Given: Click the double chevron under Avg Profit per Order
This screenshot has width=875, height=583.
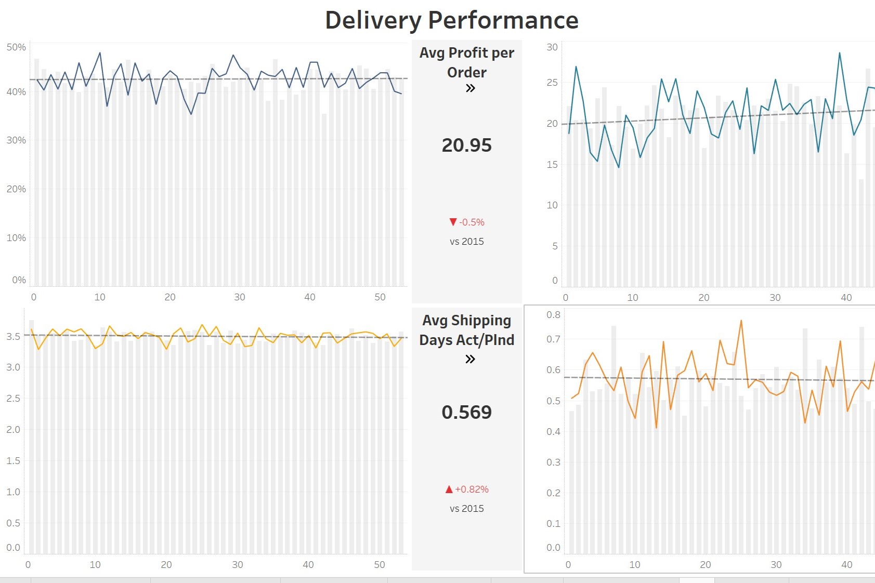Looking at the screenshot, I should 470,88.
